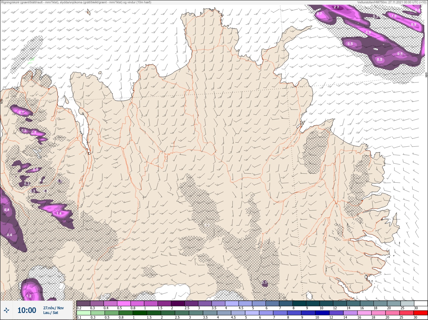Pick the periwinkle 5 rain legend swatch

[x=252, y=313]
